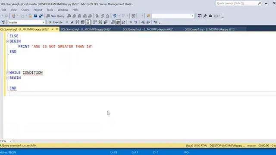Toggle the IntelliSense Enabled icon

click(88, 22)
